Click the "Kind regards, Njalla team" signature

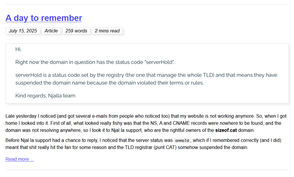pos(45,96)
